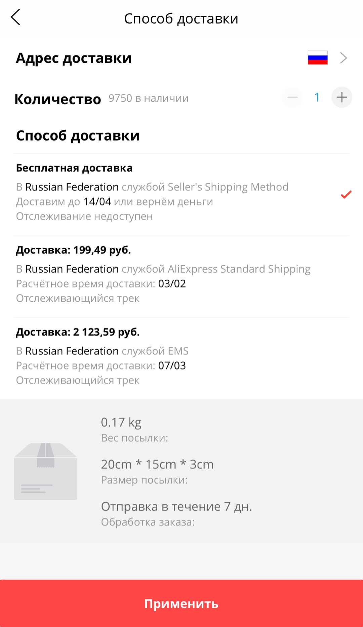
Task: Tap the EMS estimated delivery date 07/03
Action: 172,366
